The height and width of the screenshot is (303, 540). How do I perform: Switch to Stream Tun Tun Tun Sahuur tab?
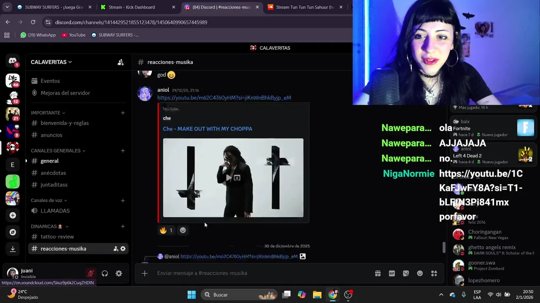pyautogui.click(x=305, y=7)
